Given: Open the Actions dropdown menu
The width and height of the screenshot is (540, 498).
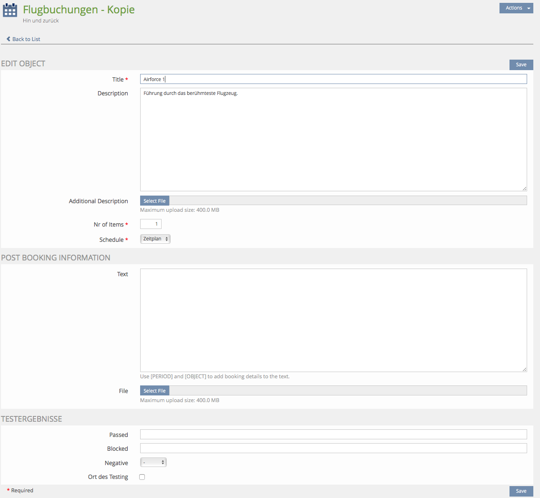Looking at the screenshot, I should point(516,8).
